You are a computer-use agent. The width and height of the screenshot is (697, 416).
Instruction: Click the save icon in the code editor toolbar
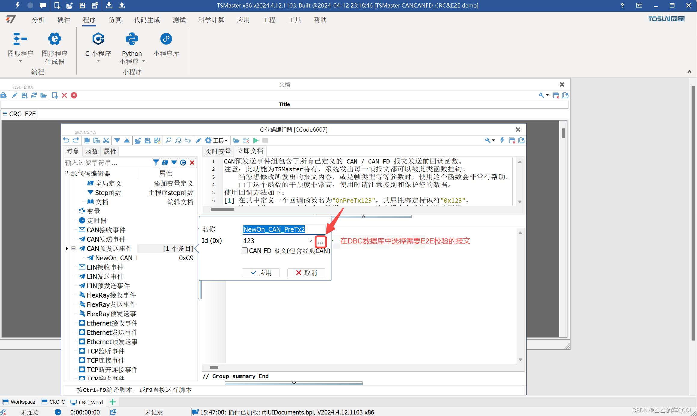coord(148,140)
